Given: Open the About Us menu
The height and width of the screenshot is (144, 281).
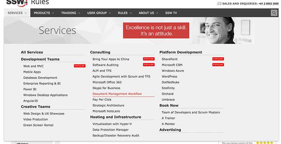Looking at the screenshot, I should click(148, 13).
